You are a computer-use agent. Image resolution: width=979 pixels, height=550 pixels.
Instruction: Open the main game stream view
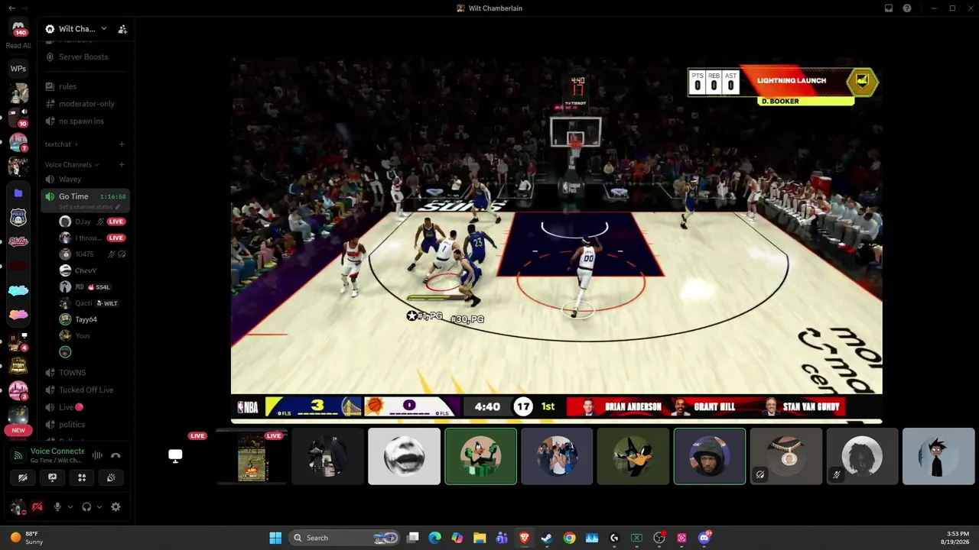557,240
